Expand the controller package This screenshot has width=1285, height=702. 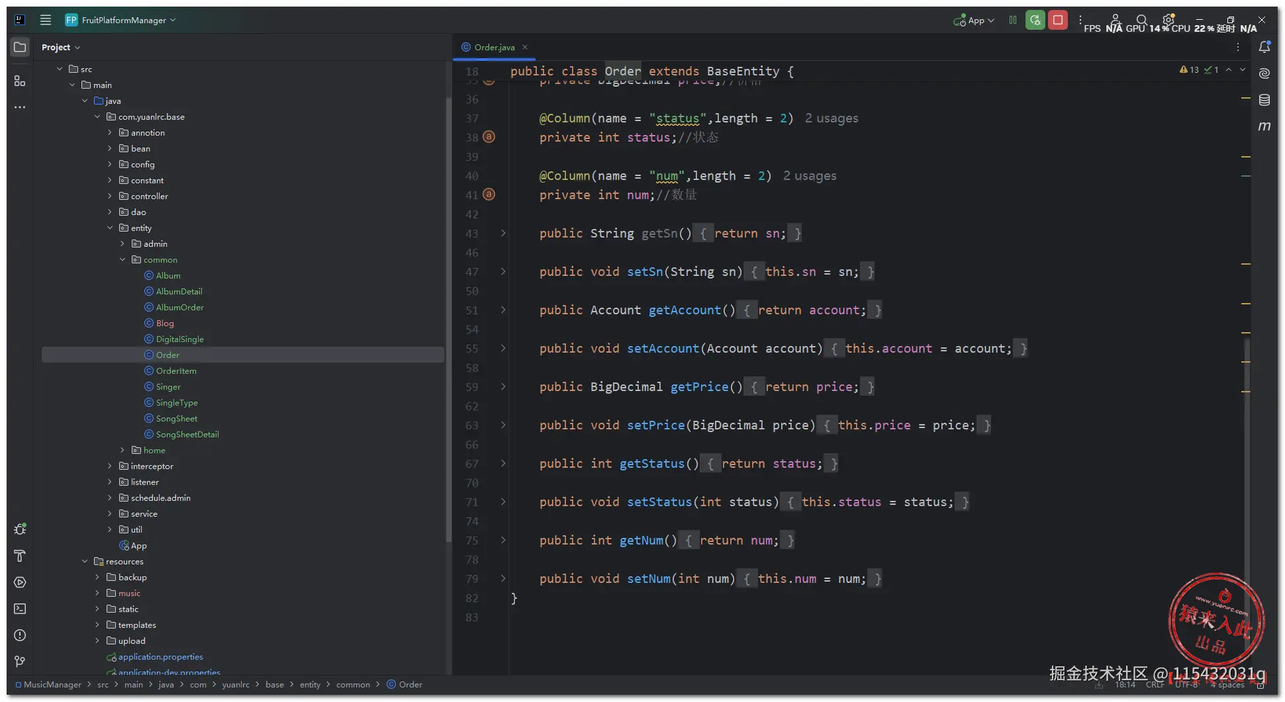pos(110,196)
